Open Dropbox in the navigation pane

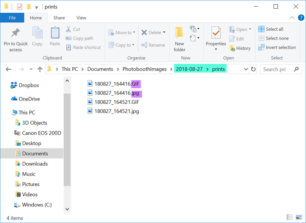point(25,85)
